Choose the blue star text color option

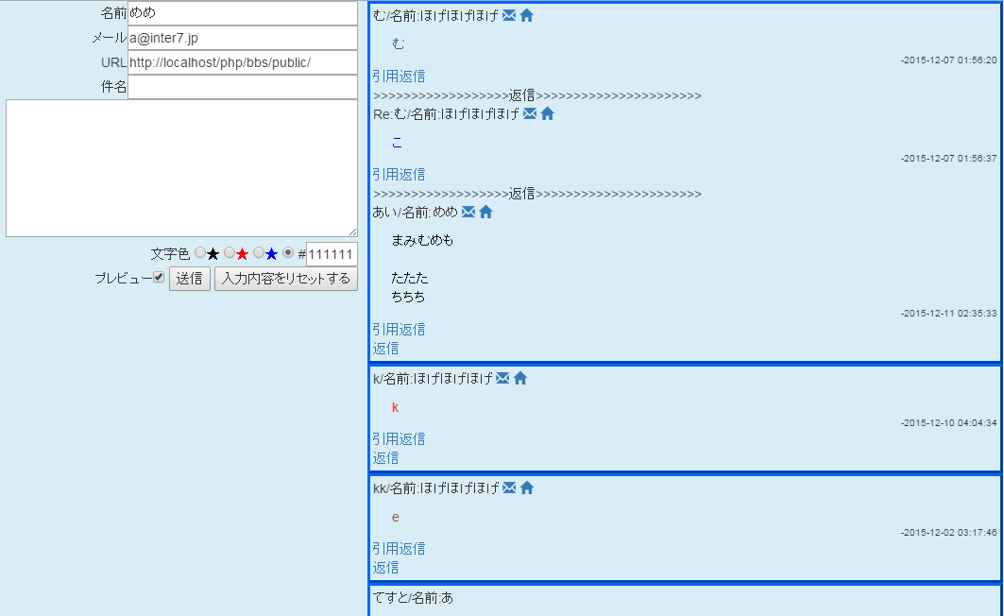pos(259,253)
